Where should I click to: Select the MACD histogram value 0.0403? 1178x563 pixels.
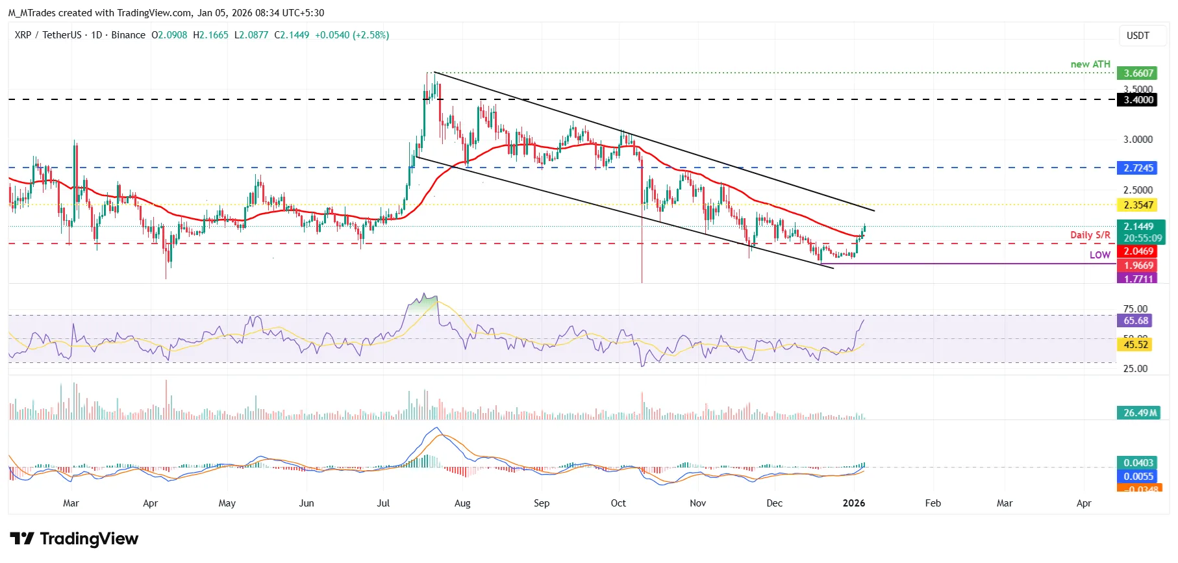coord(1138,463)
